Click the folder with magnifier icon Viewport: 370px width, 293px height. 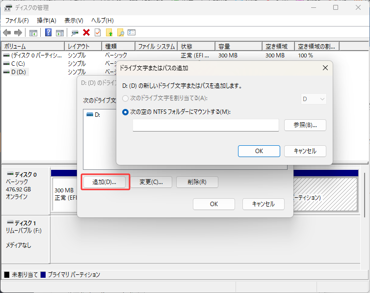click(121, 32)
